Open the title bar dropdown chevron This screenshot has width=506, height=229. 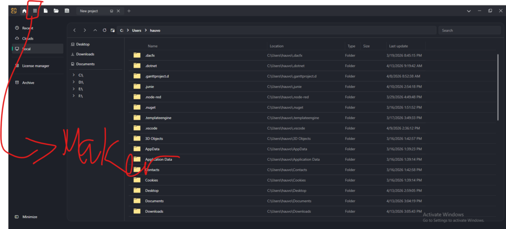tap(468, 11)
